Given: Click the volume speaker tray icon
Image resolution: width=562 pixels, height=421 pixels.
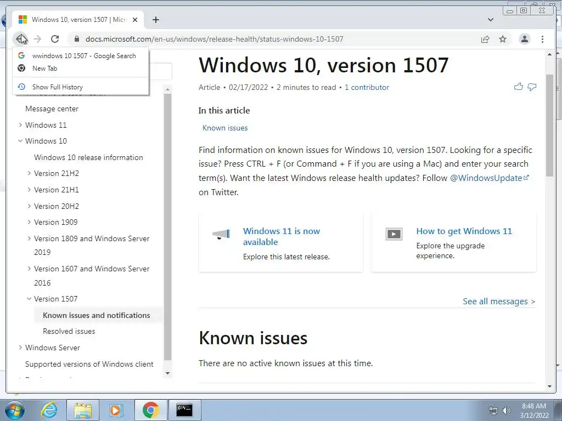Looking at the screenshot, I should [x=507, y=411].
